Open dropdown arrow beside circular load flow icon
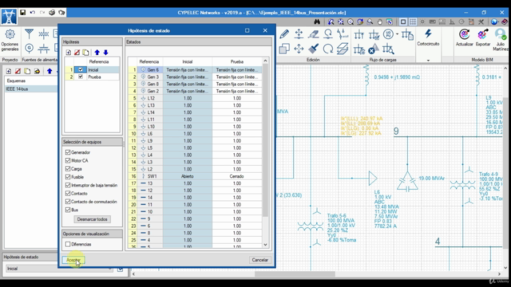Image resolution: width=511 pixels, height=287 pixels. tap(398, 33)
